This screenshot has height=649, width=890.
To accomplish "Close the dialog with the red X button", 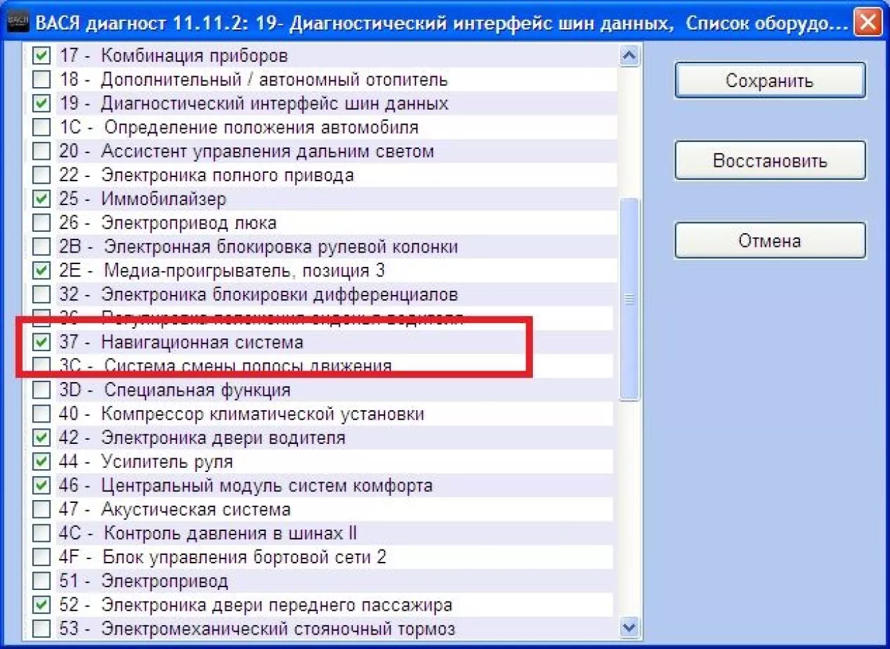I will (868, 23).
